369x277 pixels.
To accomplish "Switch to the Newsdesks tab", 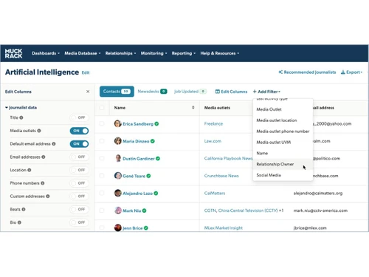I will tap(152, 92).
